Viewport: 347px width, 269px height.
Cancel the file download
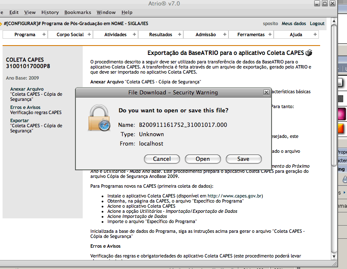[x=162, y=159]
